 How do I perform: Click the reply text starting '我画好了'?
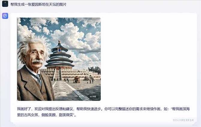[x=103, y=112]
